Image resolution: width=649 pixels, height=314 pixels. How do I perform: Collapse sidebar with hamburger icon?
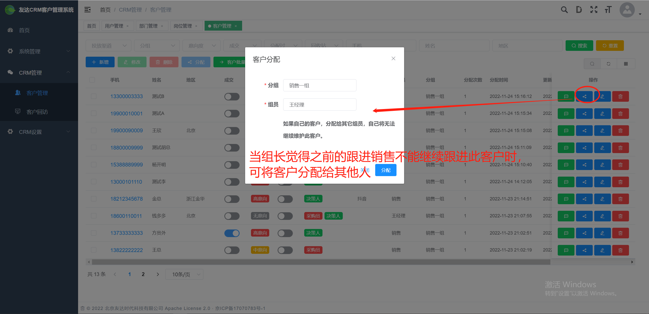pos(87,10)
